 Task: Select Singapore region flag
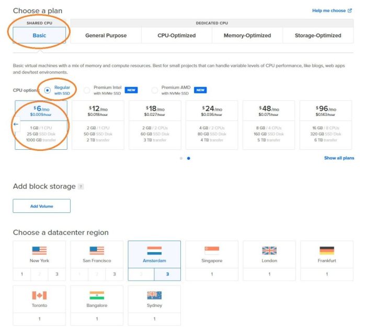pos(212,251)
